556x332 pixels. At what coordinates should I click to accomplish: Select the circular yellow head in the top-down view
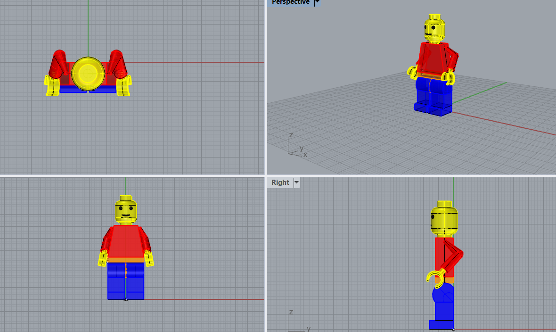[x=88, y=74]
